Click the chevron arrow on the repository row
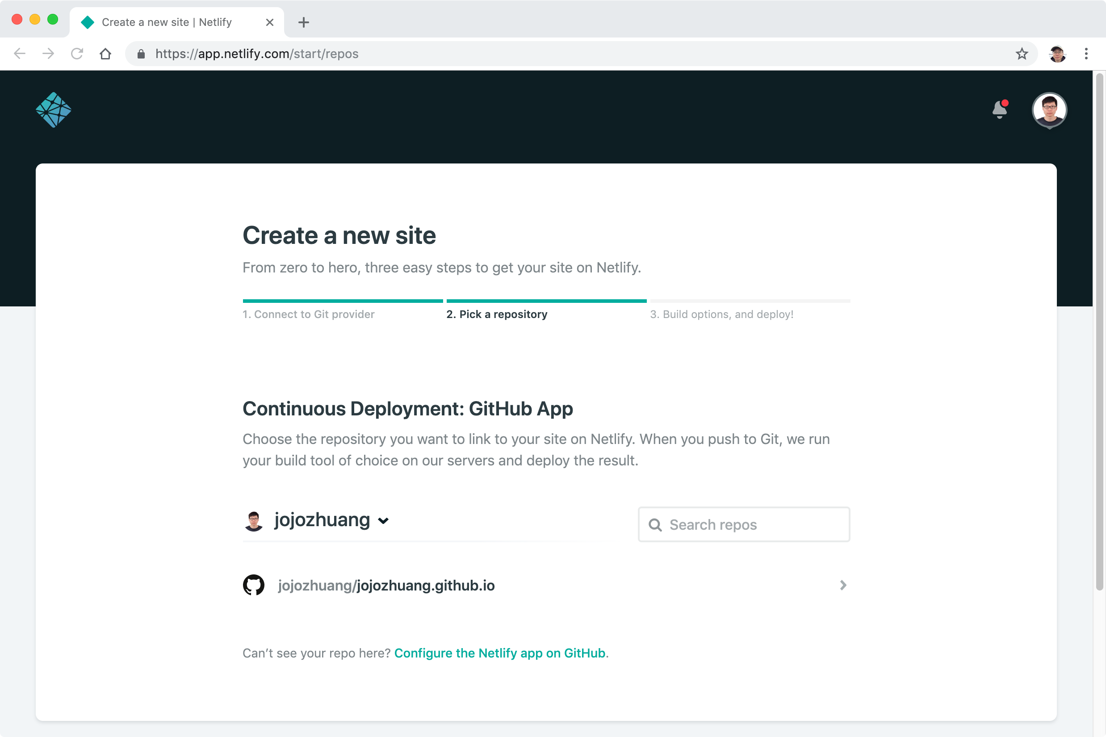1106x737 pixels. coord(842,585)
